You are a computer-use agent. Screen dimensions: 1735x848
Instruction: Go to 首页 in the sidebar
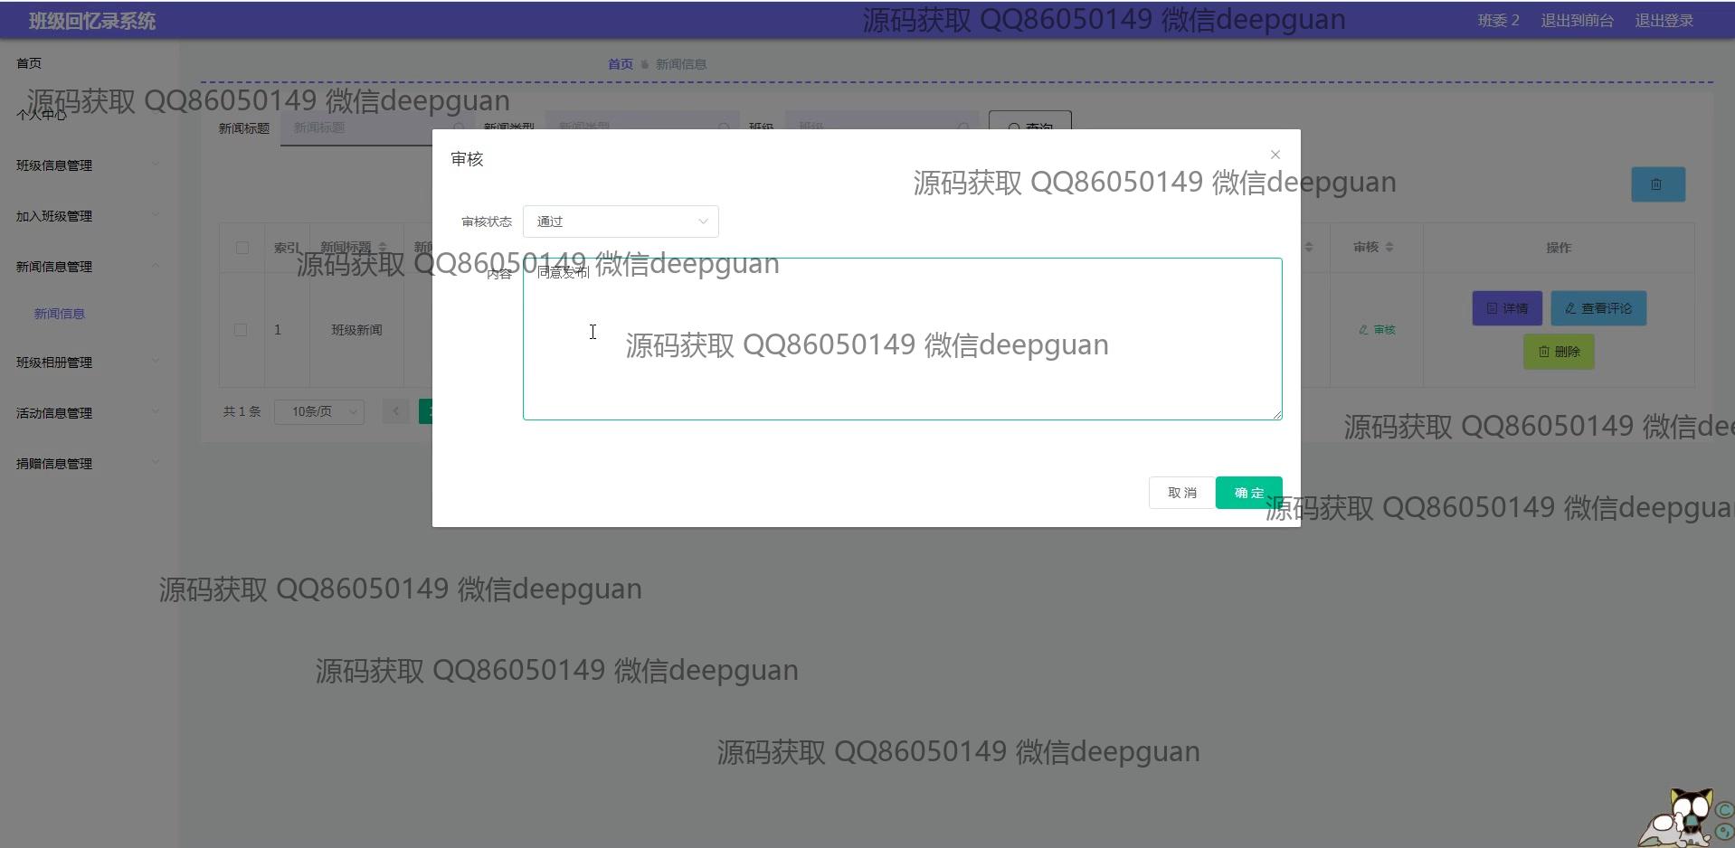pyautogui.click(x=29, y=63)
